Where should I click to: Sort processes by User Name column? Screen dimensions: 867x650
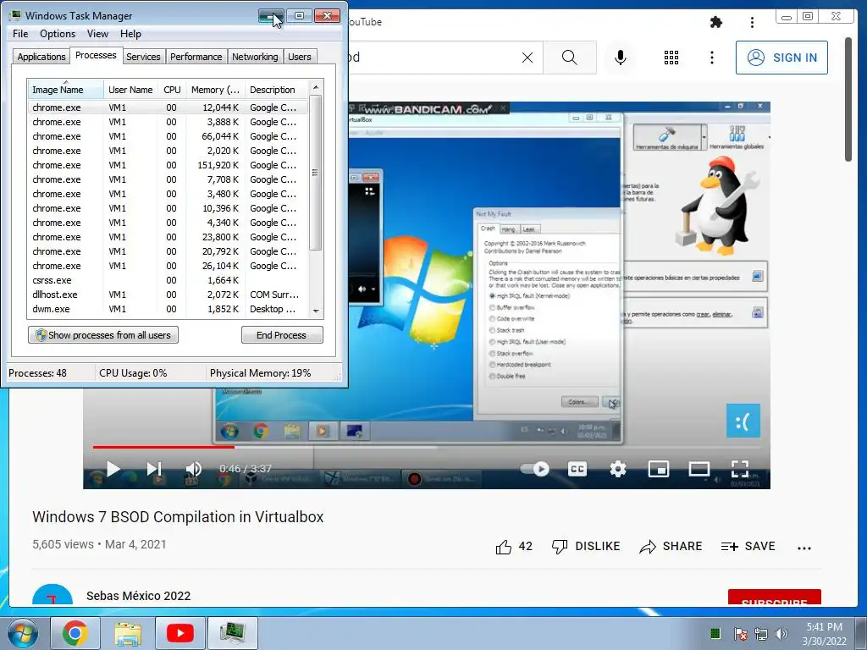pos(130,90)
